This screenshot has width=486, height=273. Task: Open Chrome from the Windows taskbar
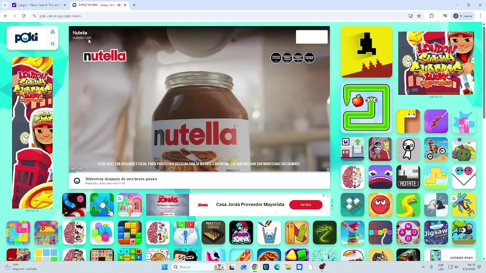click(255, 267)
